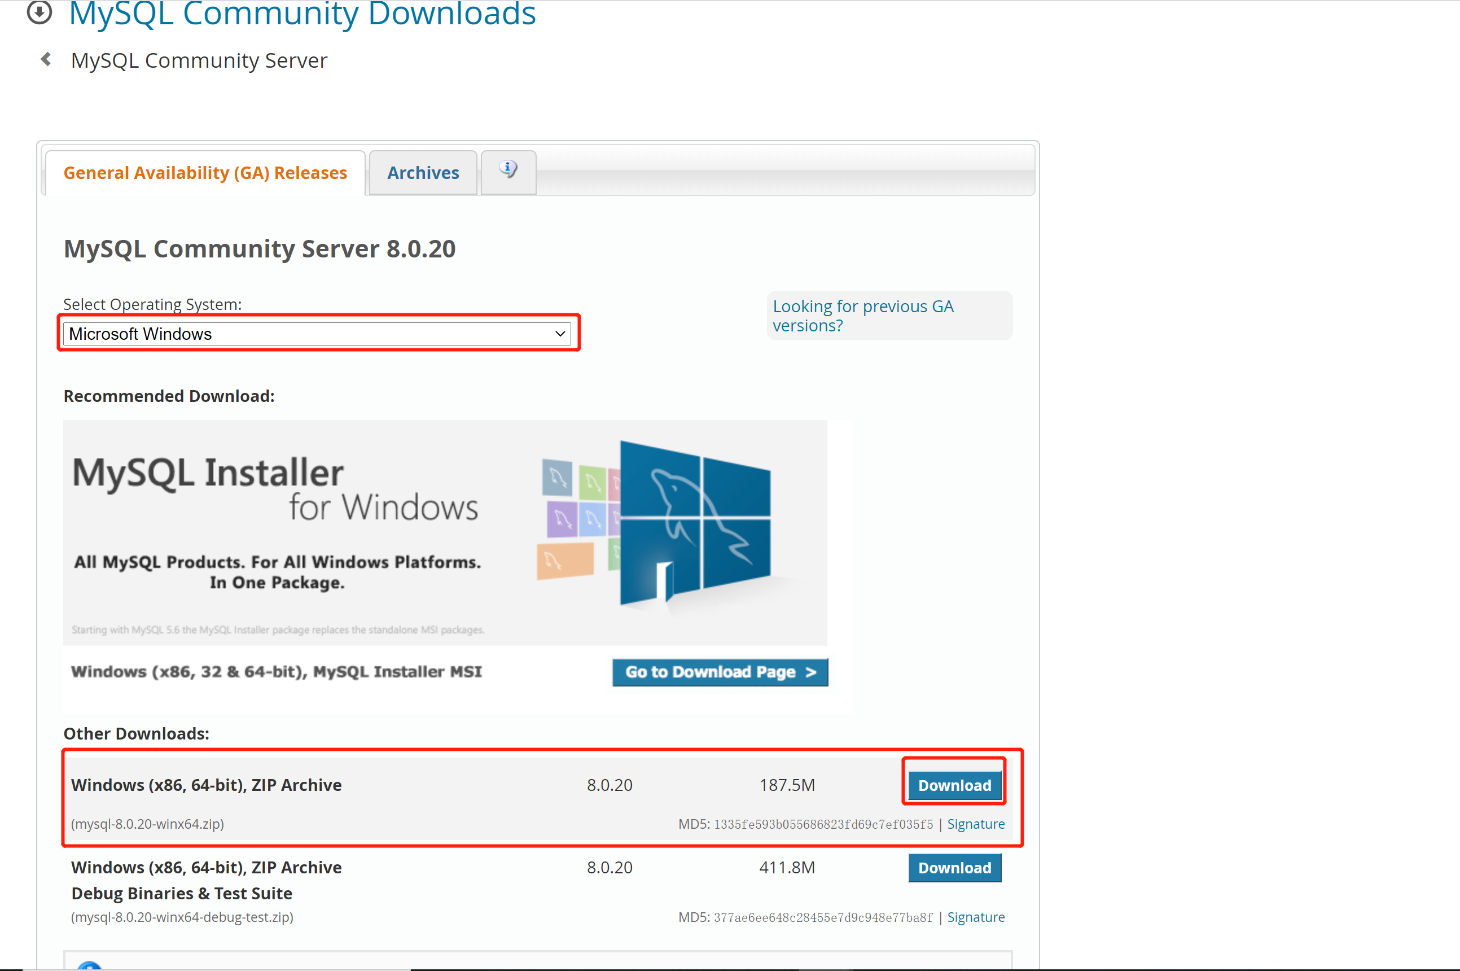Click the arrow on Go to Download Page

(811, 672)
